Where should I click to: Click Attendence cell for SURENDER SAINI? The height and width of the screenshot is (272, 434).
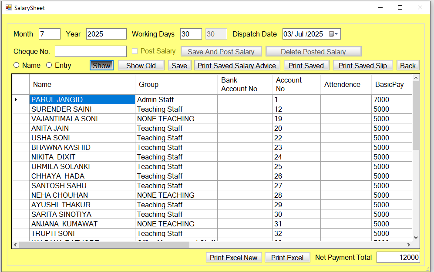(x=346, y=109)
